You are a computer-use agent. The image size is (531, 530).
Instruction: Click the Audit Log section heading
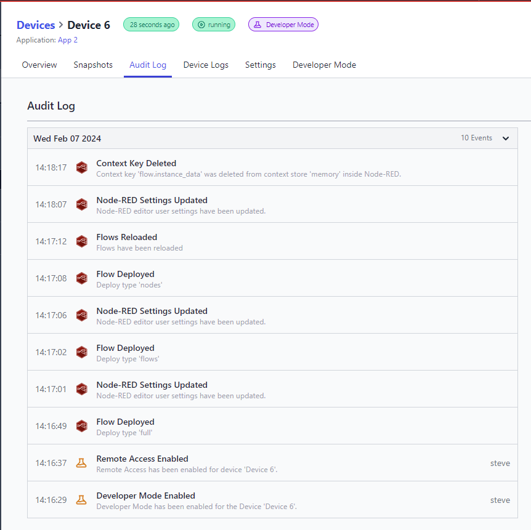[51, 106]
